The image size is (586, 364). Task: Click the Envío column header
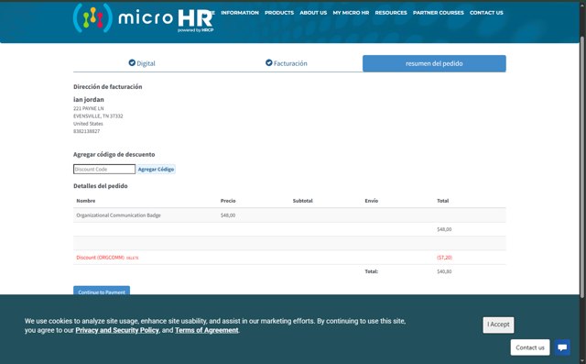(x=372, y=201)
